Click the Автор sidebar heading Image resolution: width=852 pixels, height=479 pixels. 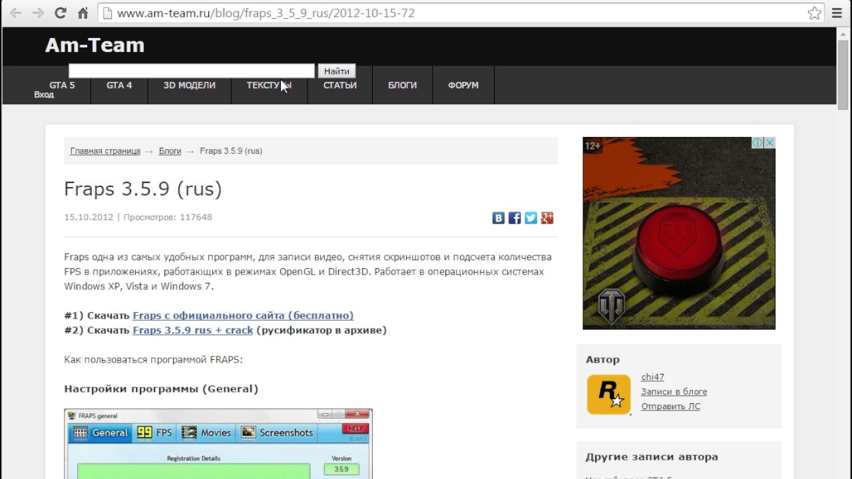pos(602,359)
